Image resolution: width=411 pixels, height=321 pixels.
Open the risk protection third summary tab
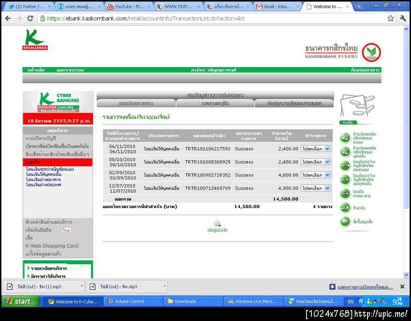[x=294, y=103]
